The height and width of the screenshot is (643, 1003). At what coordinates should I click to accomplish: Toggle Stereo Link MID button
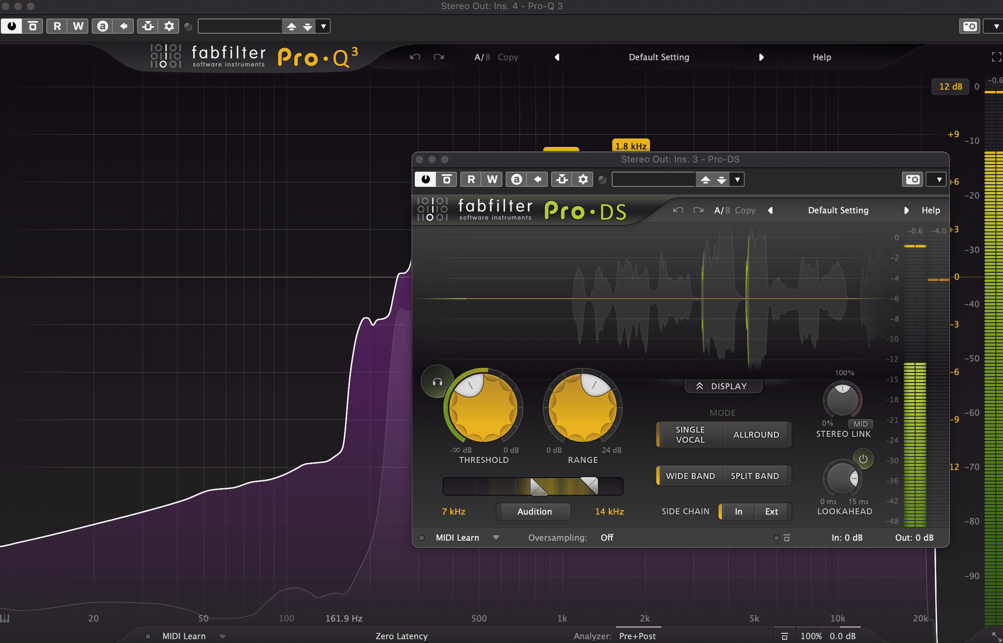(x=860, y=424)
